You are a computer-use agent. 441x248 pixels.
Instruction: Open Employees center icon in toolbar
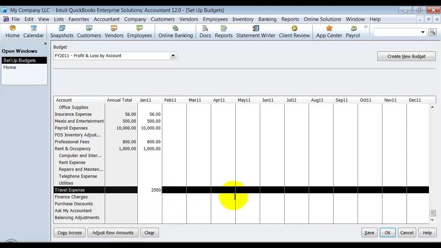coord(140,31)
